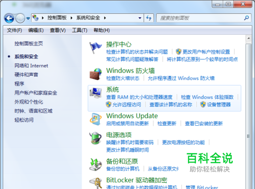Image resolution: width=255 pixels, height=189 pixels.
Task: Expand the arrow after 系统和安全 breadcrumb
Action: coord(105,18)
